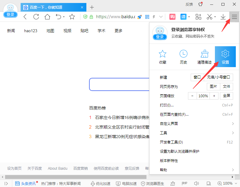Image resolution: width=240 pixels, height=187 pixels.
Task: Click the hamburger main menu icon
Action: pyautogui.click(x=234, y=17)
